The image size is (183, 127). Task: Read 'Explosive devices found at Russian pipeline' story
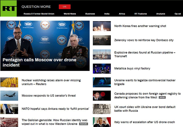145,54
